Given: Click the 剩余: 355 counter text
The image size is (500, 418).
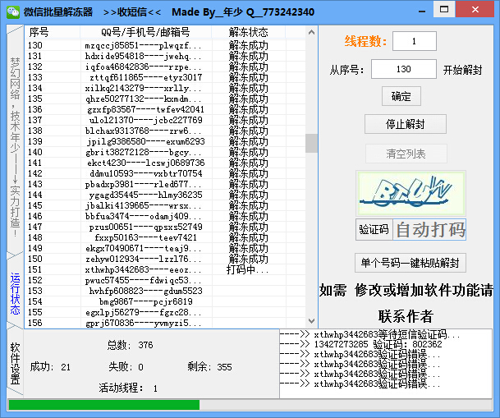Looking at the screenshot, I should pos(209,367).
